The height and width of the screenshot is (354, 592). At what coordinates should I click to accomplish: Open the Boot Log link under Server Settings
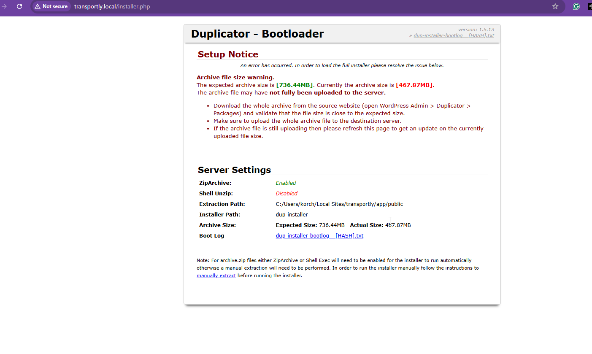[319, 235]
